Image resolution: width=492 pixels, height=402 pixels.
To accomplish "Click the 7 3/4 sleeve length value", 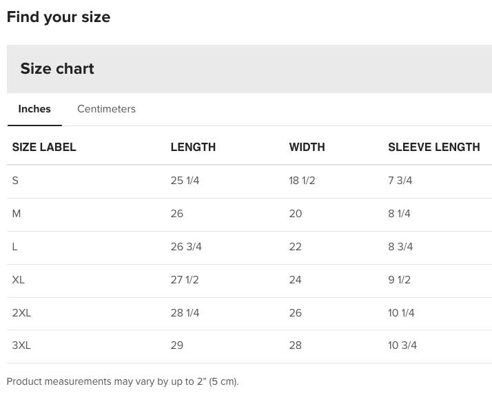I will [400, 181].
